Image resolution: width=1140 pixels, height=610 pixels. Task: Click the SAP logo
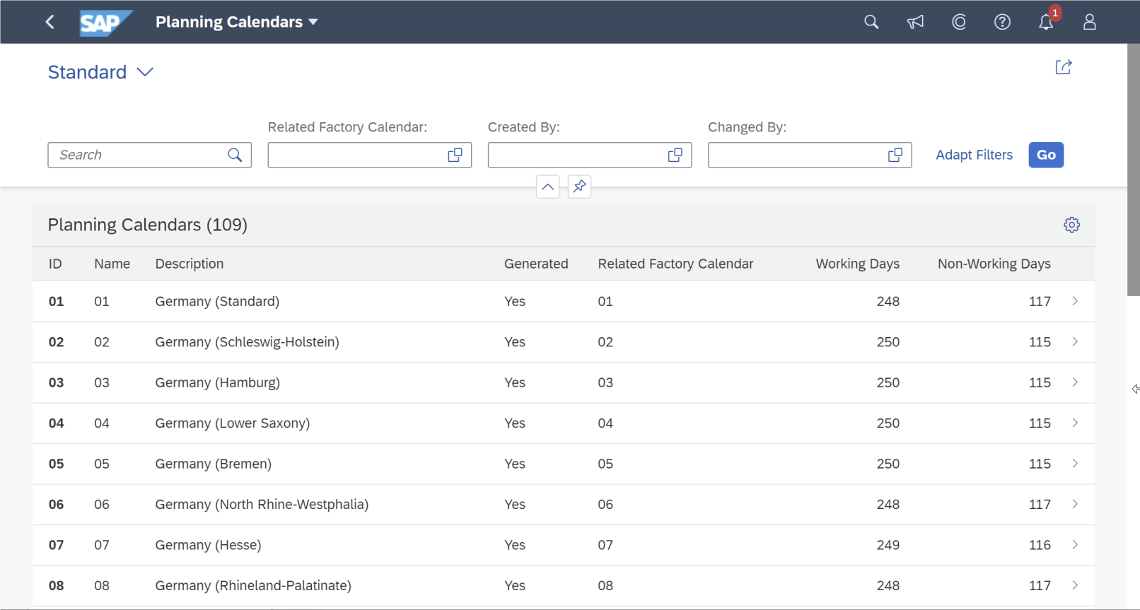click(x=106, y=23)
